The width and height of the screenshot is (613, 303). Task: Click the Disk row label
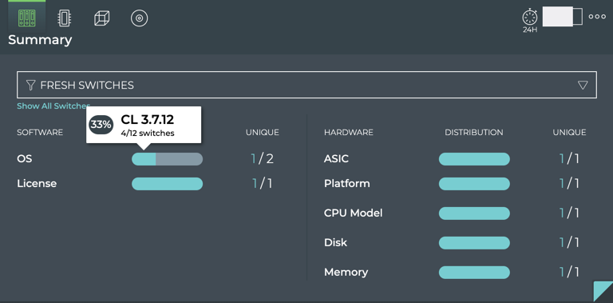coord(335,243)
